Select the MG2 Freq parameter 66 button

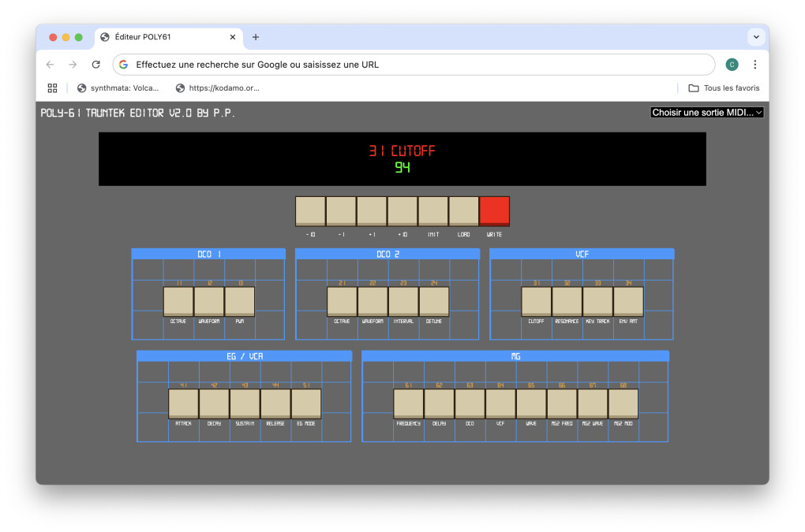(562, 404)
